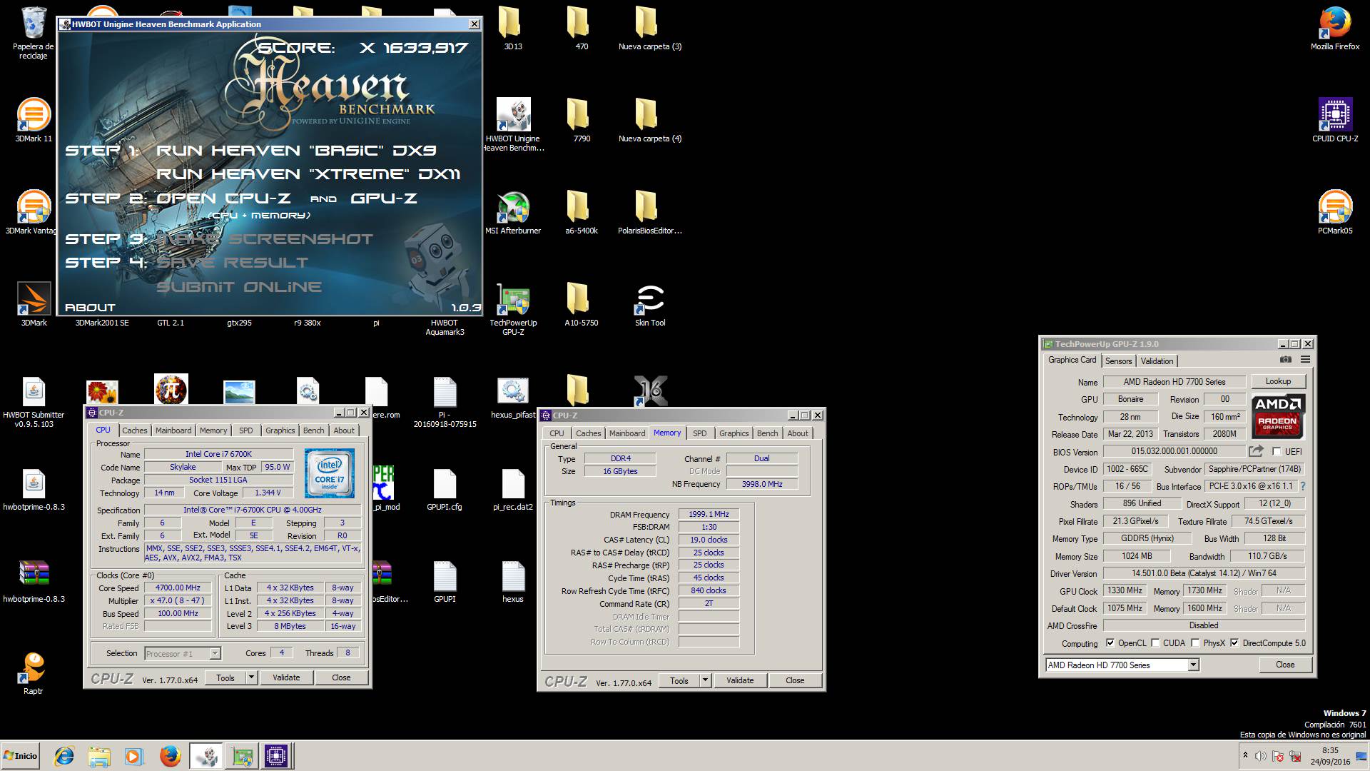Open the Bench tab in right CPU-Z window
This screenshot has height=771, width=1370.
pyautogui.click(x=767, y=433)
